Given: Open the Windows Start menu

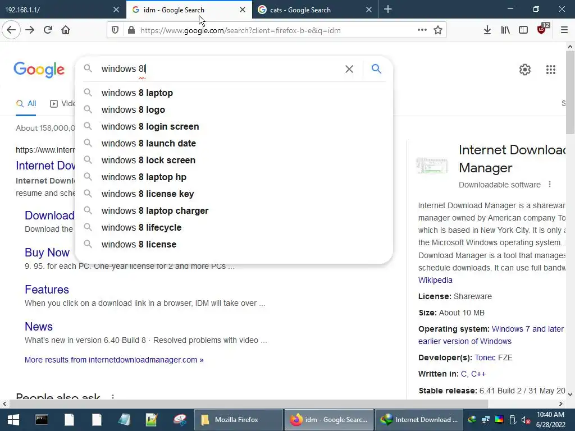Looking at the screenshot, I should 13,420.
